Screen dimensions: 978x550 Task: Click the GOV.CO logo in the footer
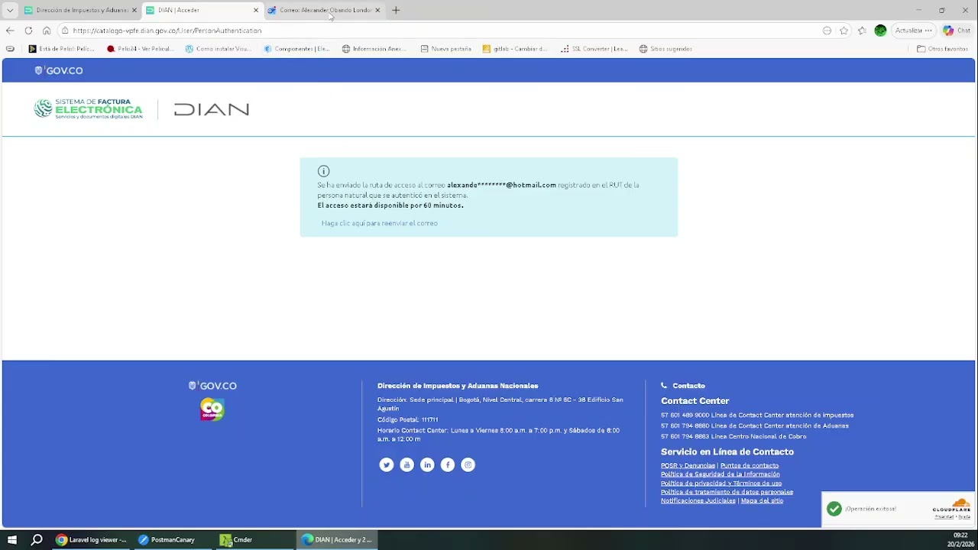tap(212, 386)
